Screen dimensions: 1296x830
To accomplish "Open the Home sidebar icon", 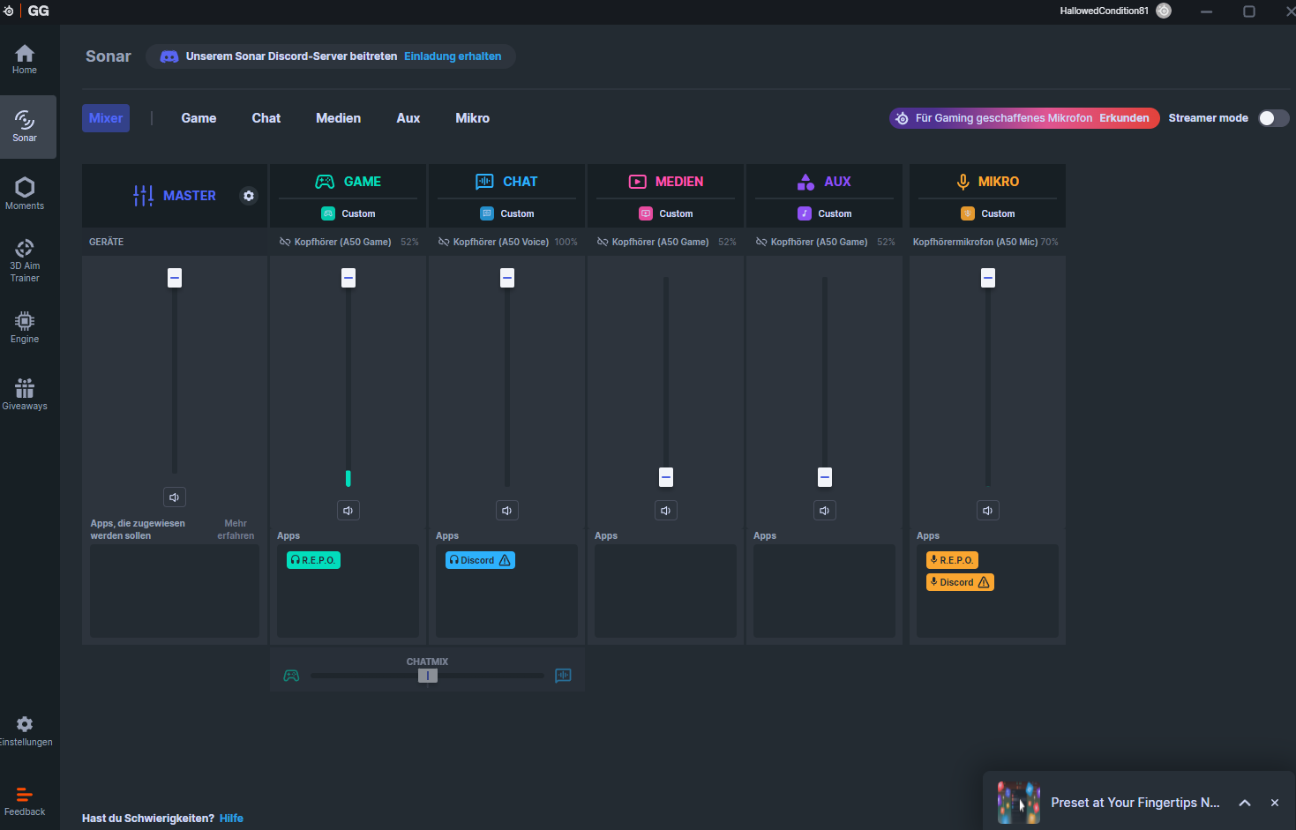I will 25,60.
